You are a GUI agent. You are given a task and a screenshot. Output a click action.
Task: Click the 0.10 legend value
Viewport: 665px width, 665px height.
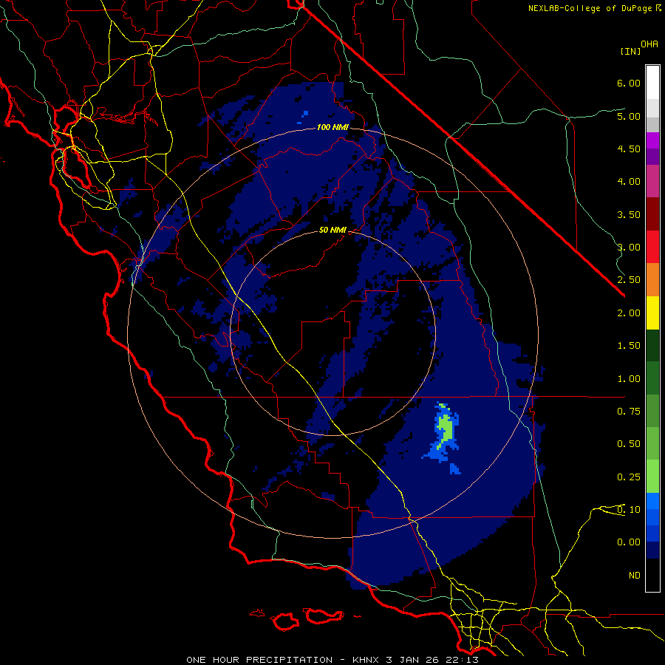[x=629, y=510]
